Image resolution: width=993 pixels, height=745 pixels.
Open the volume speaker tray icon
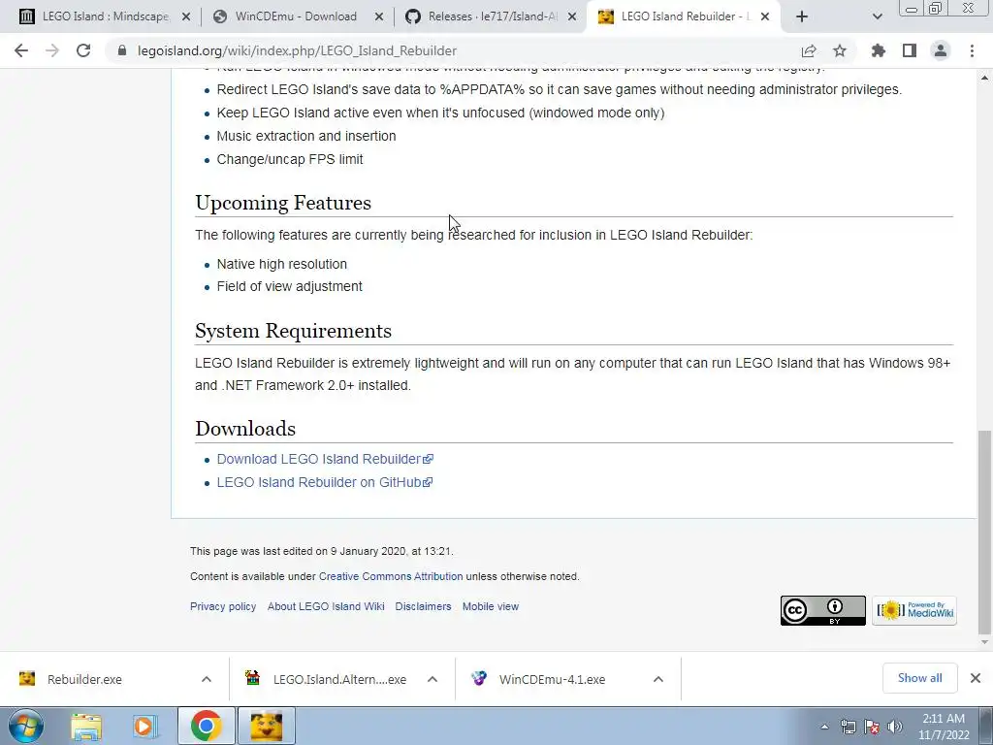click(895, 727)
